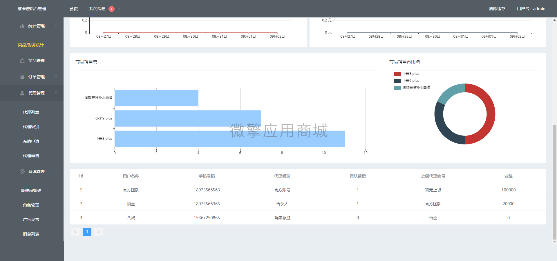Click phone number 15367250865
The image size is (557, 261).
207,218
